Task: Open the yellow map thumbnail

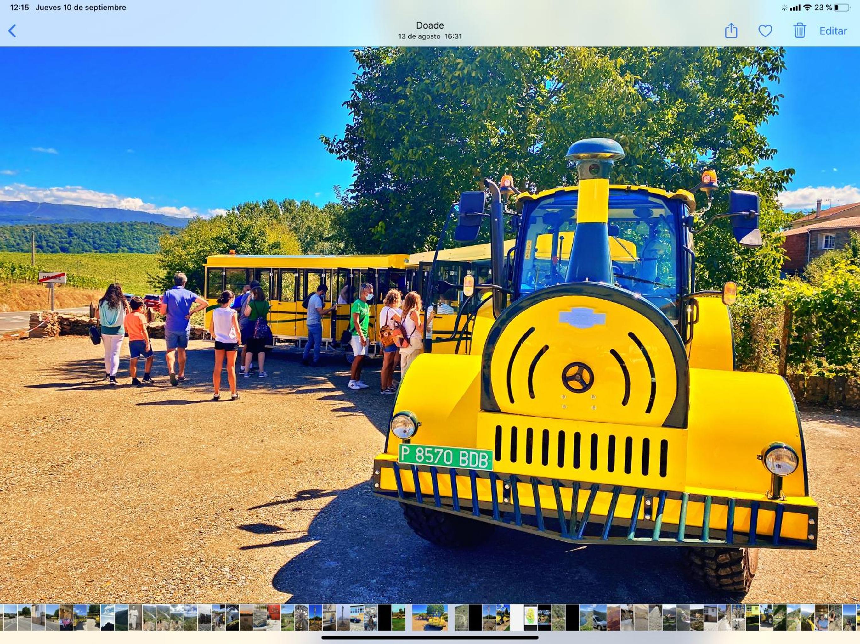Action: [x=531, y=618]
